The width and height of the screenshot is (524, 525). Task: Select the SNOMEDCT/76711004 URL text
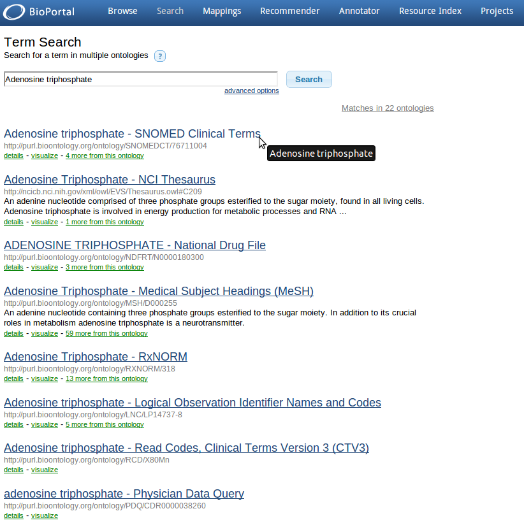coord(105,146)
